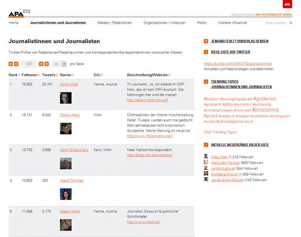The image size is (301, 237).
Task: Click the red APA logo badge
Action: [x=287, y=4]
